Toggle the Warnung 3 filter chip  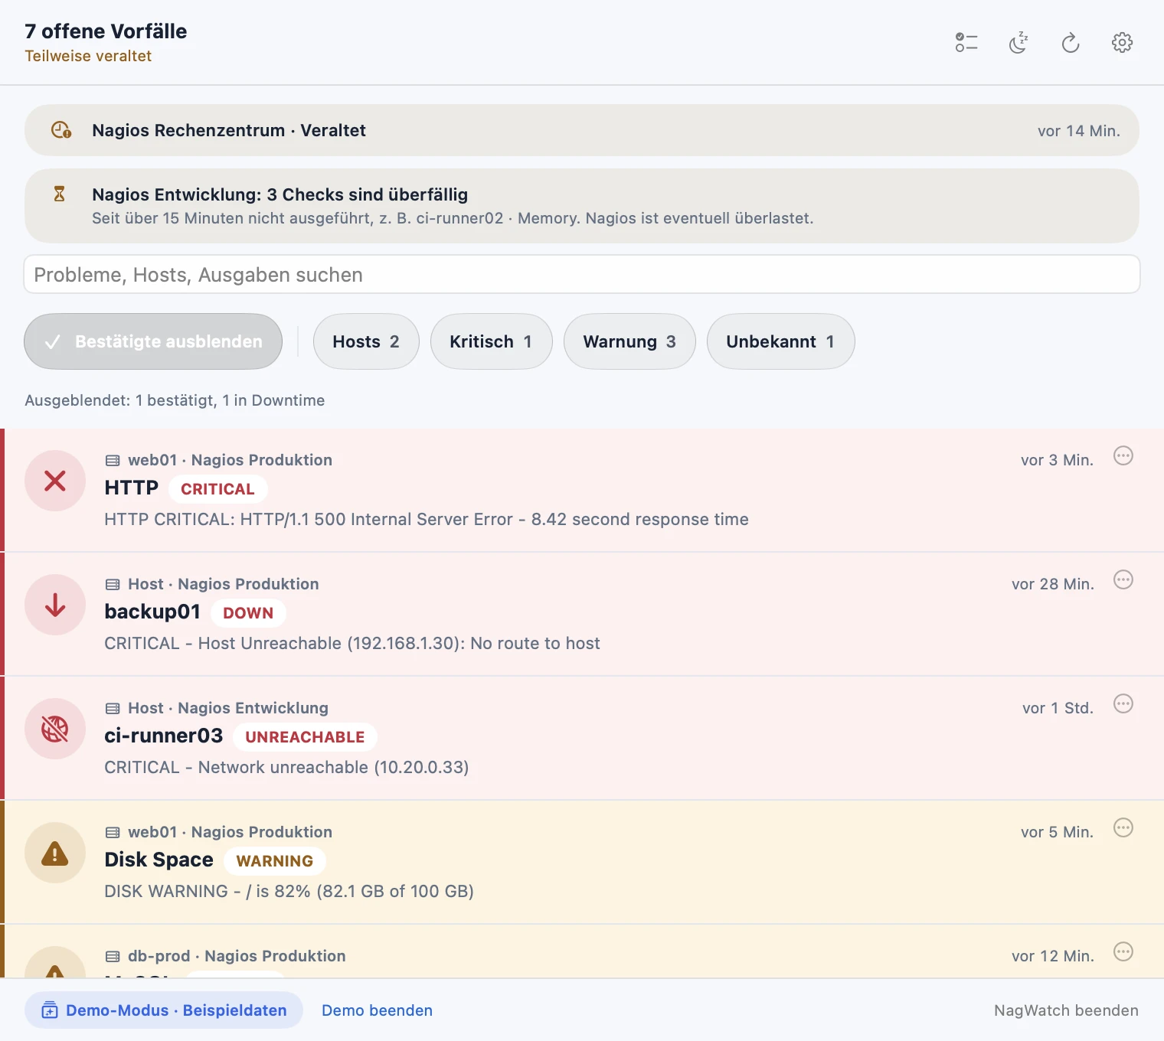point(629,341)
